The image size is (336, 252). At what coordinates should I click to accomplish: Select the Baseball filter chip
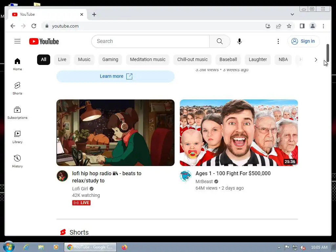228,60
